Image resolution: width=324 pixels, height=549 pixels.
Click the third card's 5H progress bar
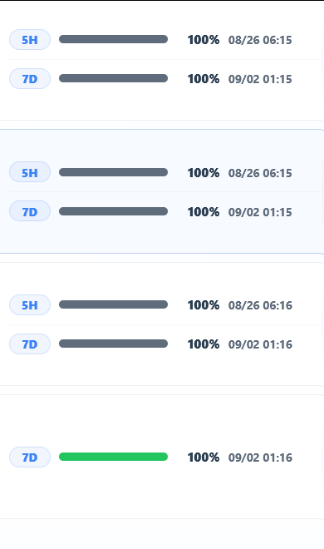point(113,304)
